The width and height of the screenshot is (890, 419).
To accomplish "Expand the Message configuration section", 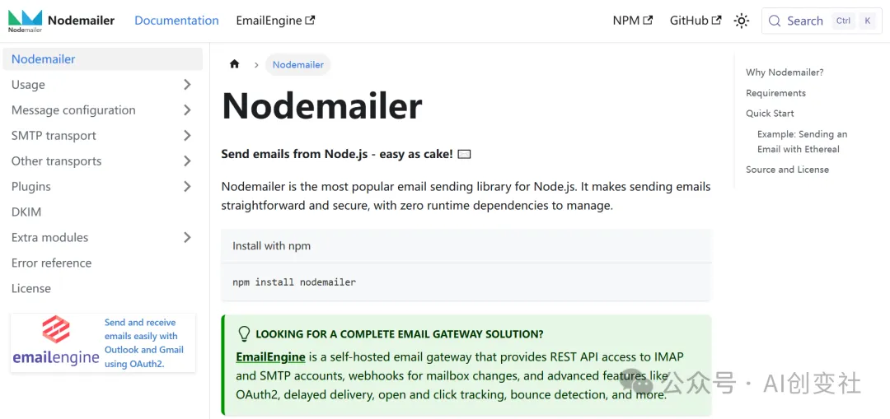I will click(187, 110).
